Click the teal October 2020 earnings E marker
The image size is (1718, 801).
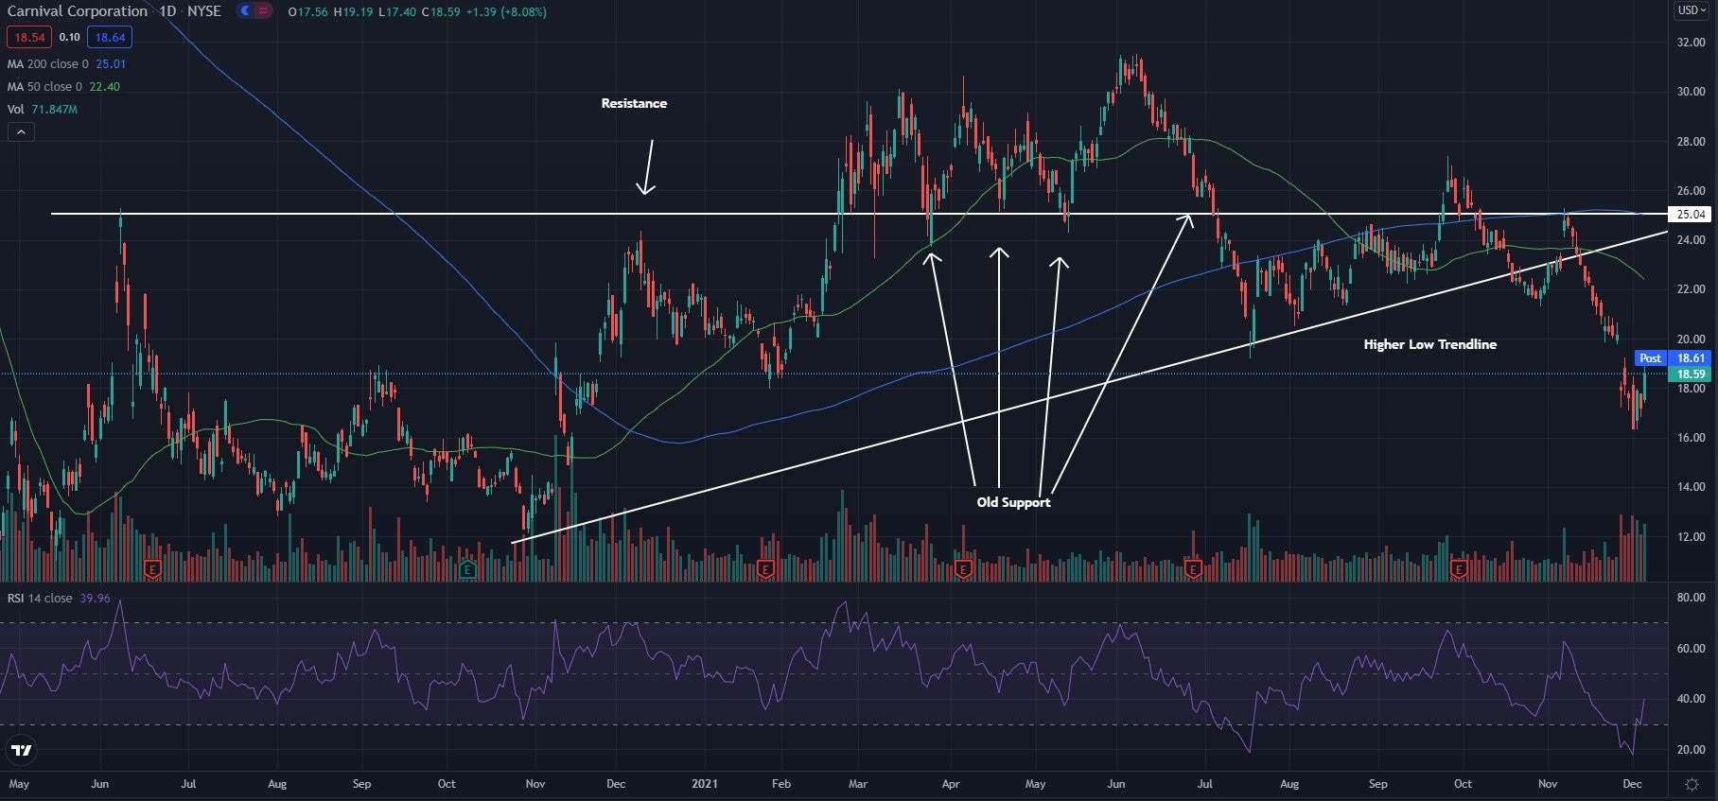point(466,569)
